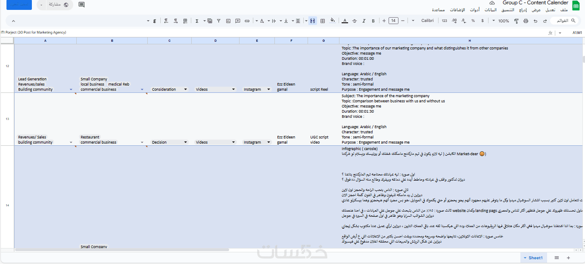Toggle bold formatting
This screenshot has height=264, width=585.
click(x=373, y=21)
